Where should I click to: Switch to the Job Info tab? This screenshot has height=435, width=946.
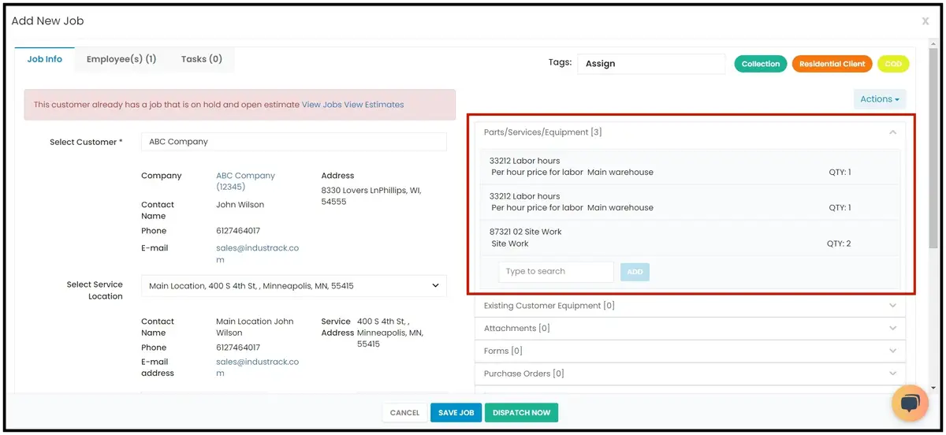[45, 59]
